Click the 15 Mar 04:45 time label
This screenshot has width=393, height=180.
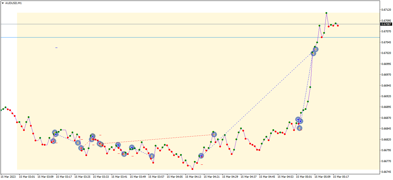coord(267,177)
